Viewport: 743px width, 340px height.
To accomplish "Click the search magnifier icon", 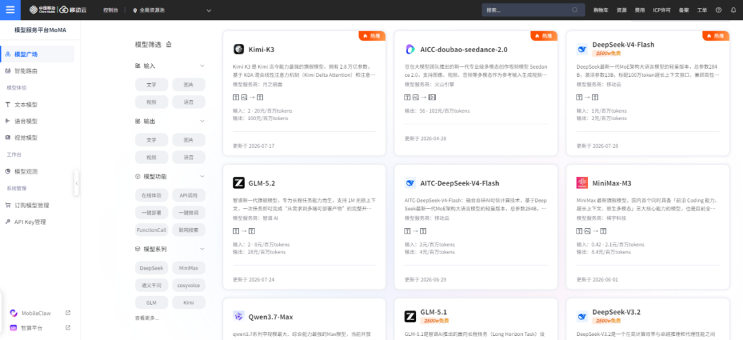I will (x=574, y=10).
